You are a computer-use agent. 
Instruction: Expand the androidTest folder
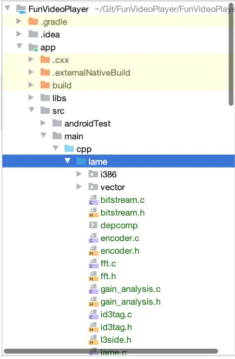tap(43, 123)
